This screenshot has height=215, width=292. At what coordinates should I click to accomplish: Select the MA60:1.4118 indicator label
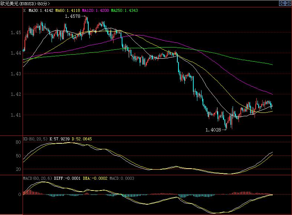tap(68, 10)
